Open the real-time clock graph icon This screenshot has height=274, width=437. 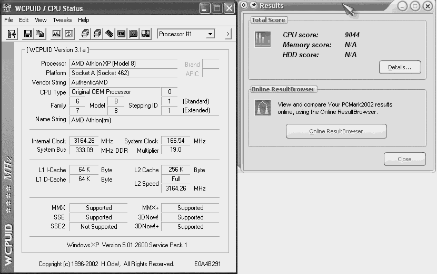[56, 34]
